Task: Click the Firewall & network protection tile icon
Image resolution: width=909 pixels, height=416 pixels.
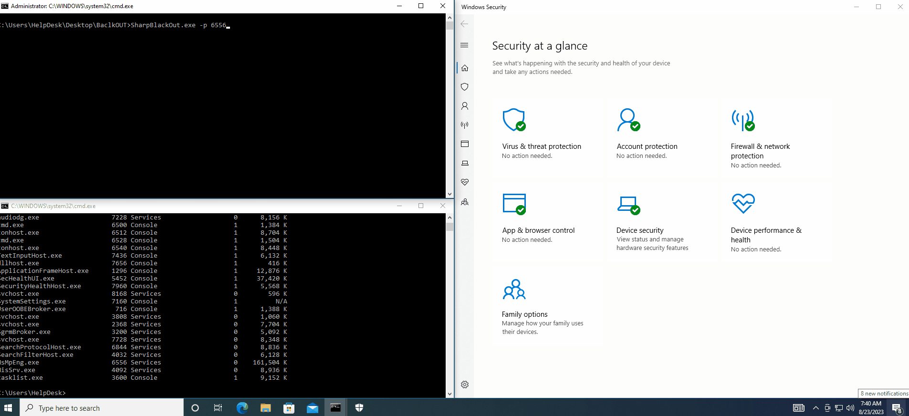Action: click(x=743, y=120)
